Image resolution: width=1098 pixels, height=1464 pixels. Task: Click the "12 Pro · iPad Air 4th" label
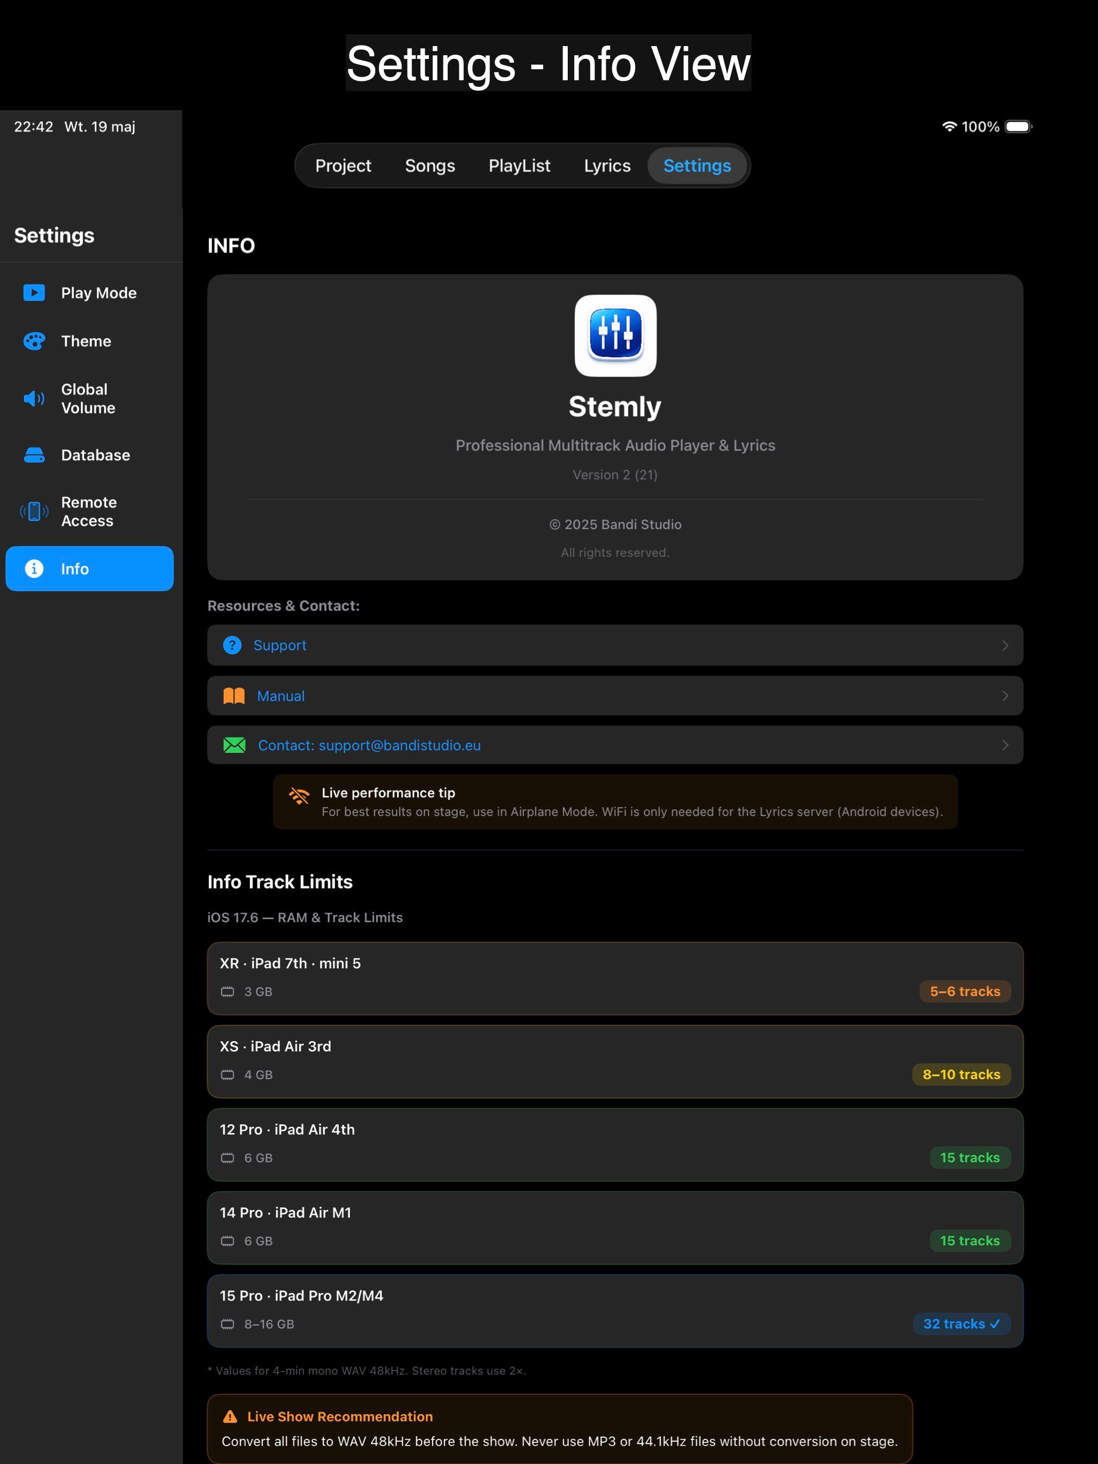point(287,1129)
